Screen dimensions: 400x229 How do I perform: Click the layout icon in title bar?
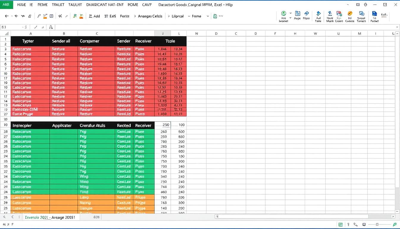click(x=358, y=5)
